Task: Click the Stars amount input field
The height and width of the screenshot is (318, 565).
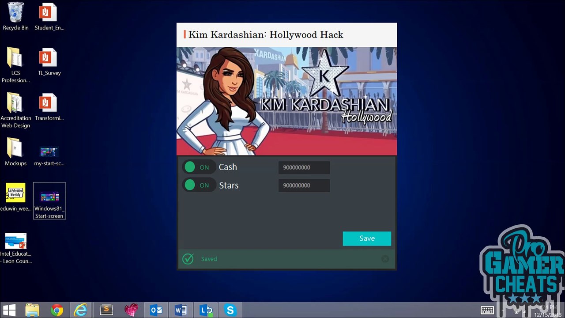Action: (x=304, y=185)
